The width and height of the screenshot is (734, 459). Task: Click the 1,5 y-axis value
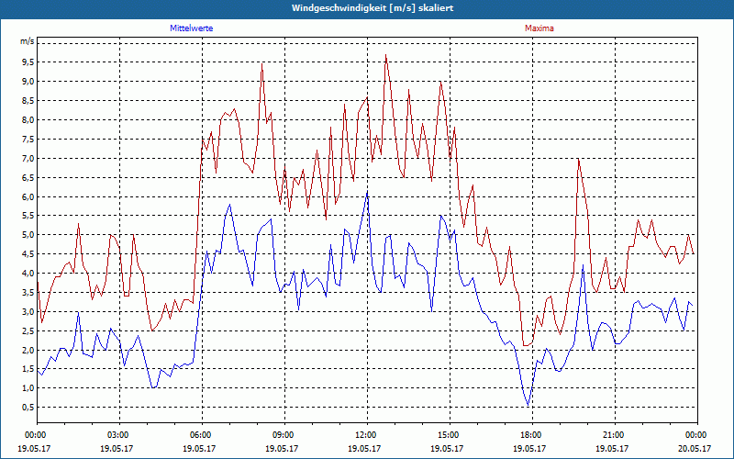tap(28, 369)
